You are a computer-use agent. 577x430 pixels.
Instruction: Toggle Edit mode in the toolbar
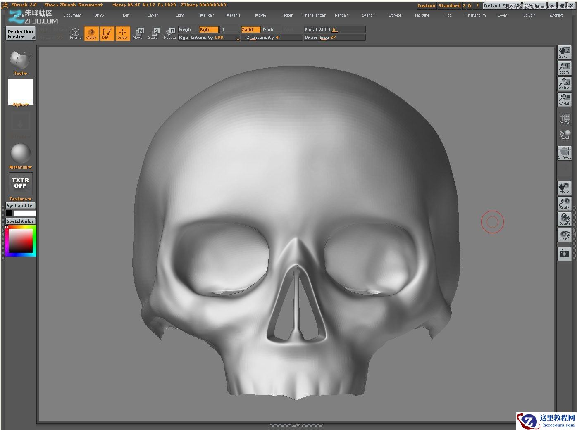click(x=107, y=33)
